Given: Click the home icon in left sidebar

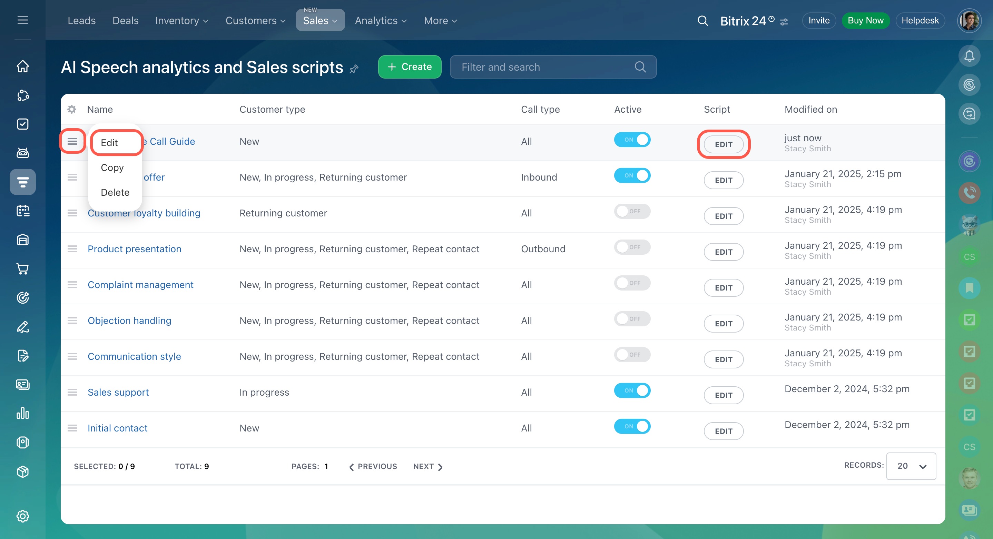Looking at the screenshot, I should coord(23,66).
